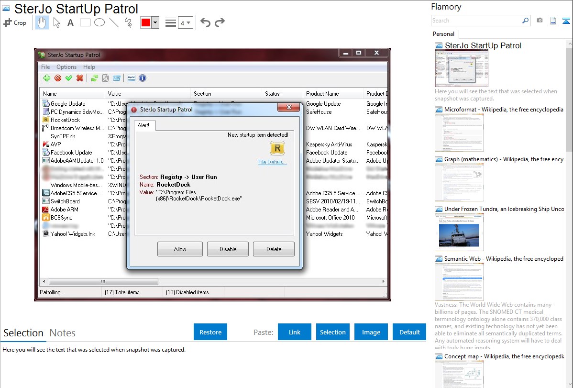Open the SterJo StartUp Patrol snapshot thumbnail
The image size is (573, 388).
click(x=461, y=68)
